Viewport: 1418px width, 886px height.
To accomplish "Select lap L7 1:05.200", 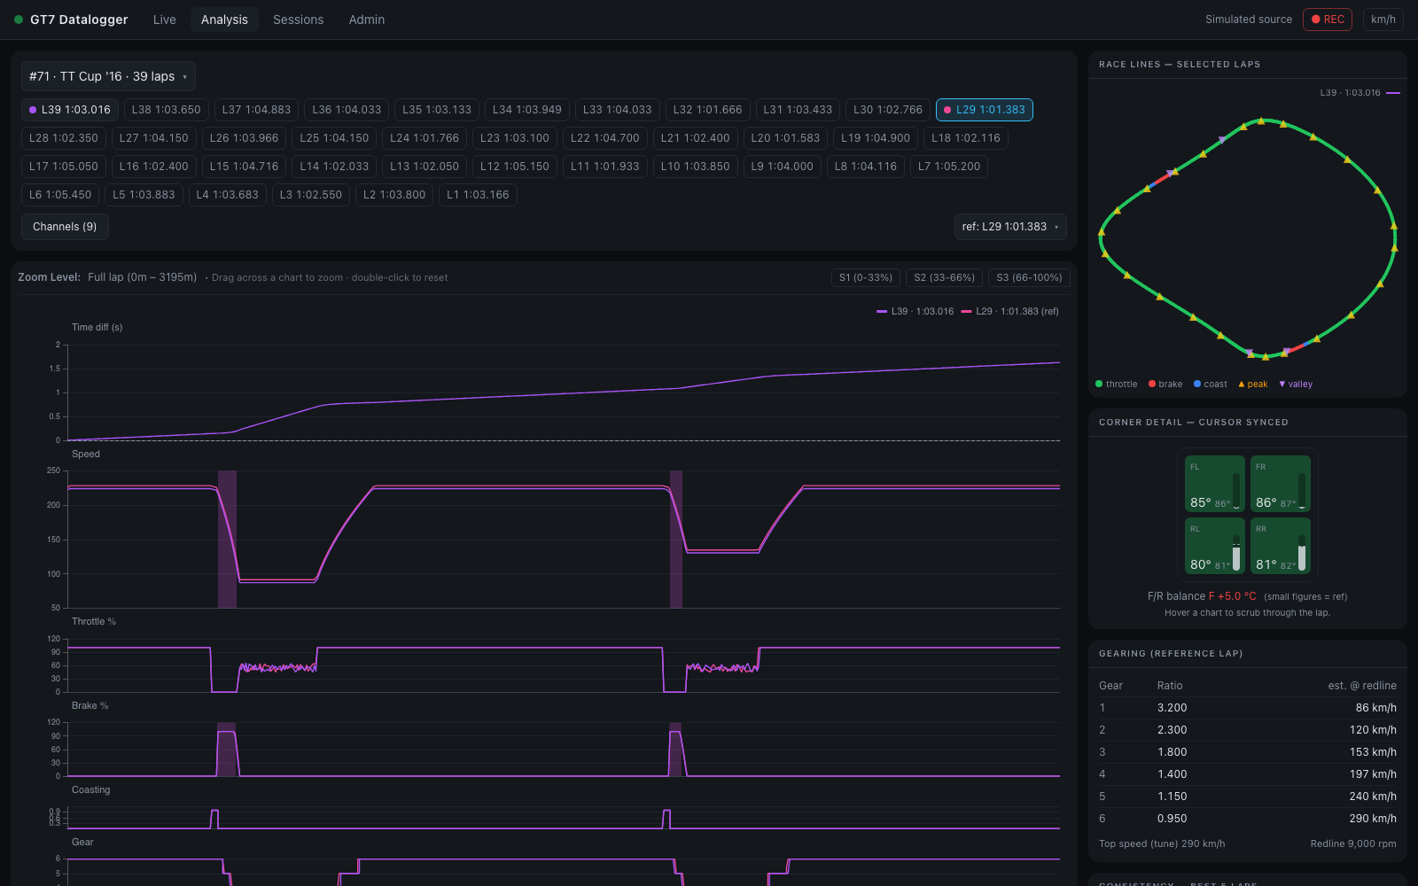I will click(x=949, y=167).
